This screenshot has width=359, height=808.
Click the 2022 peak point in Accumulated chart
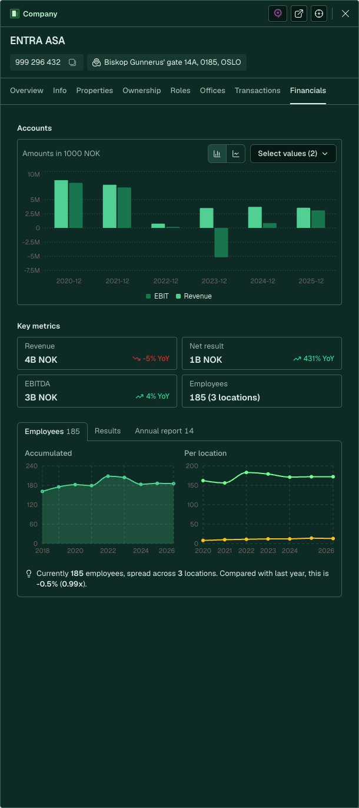[108, 476]
